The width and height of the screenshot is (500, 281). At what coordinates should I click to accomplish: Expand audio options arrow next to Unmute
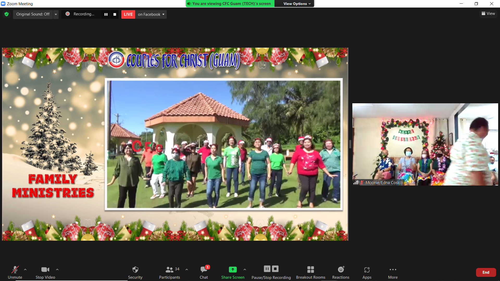[25, 270]
